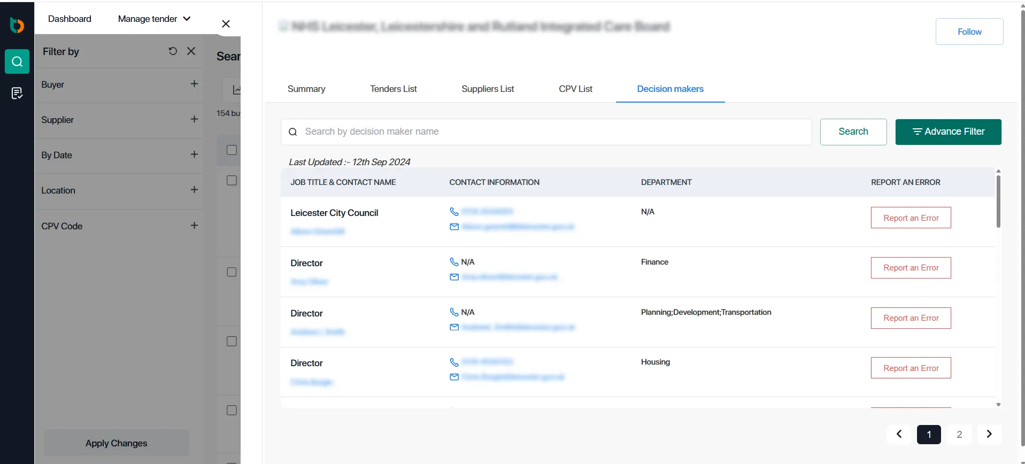Go to page 2
Image resolution: width=1025 pixels, height=464 pixels.
tap(959, 434)
